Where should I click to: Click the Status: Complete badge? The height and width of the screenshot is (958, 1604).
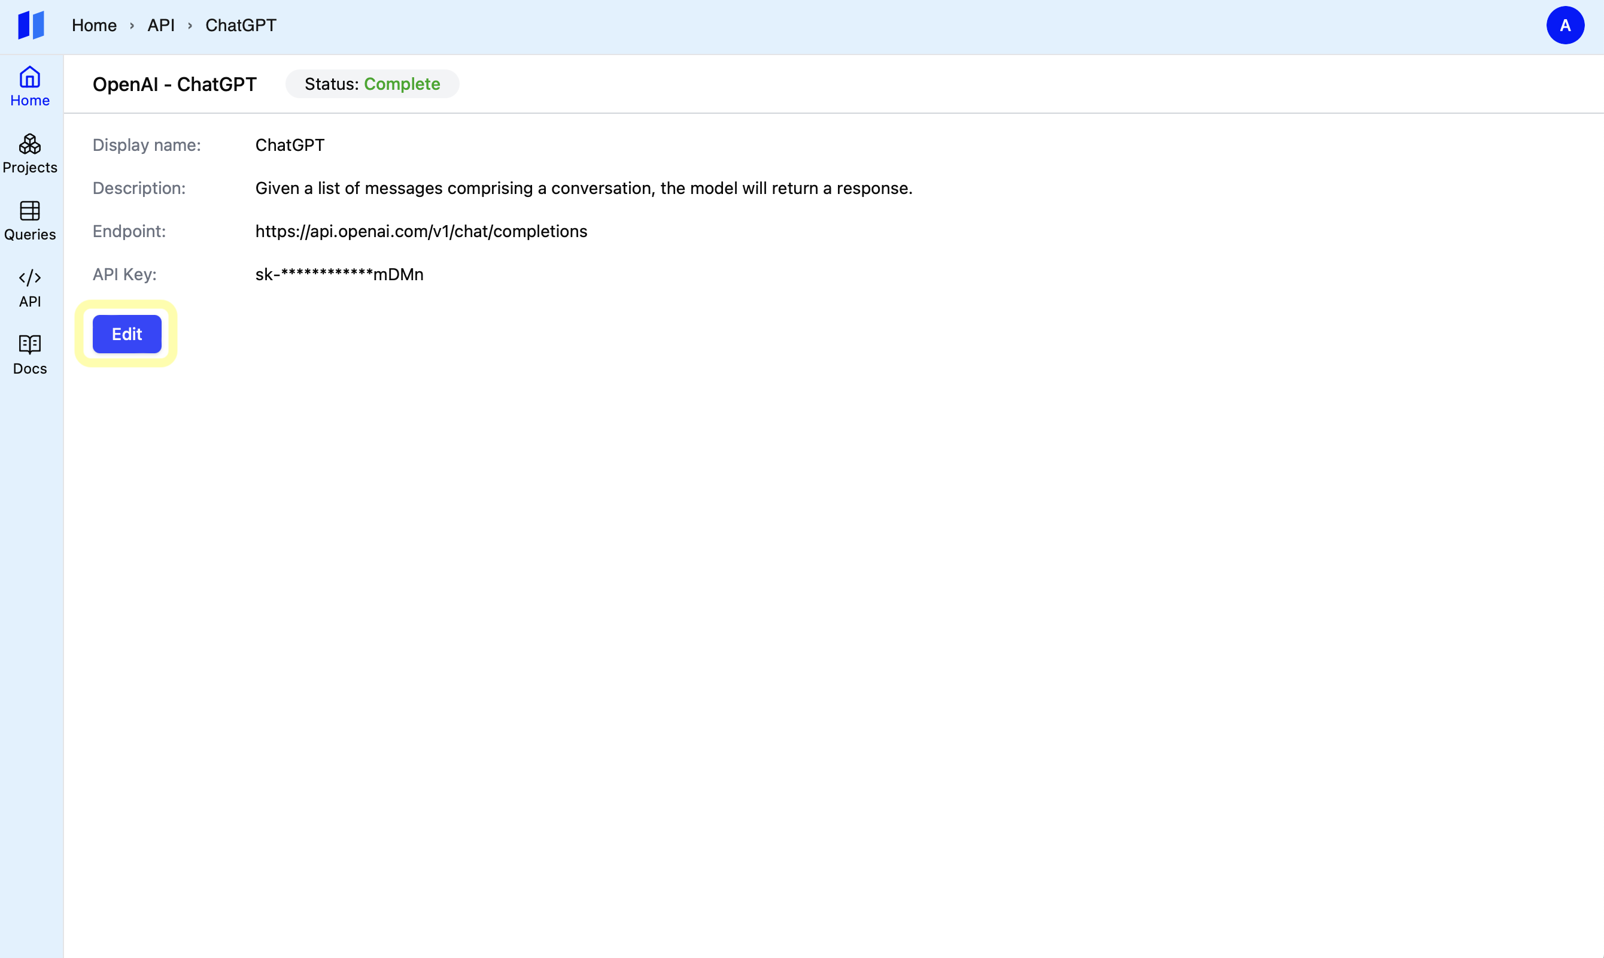(x=372, y=84)
